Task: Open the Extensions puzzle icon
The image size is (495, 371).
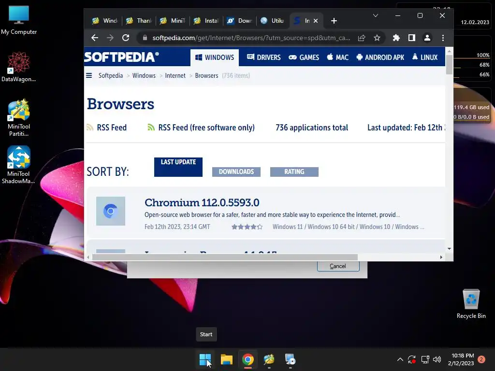Action: 396,38
